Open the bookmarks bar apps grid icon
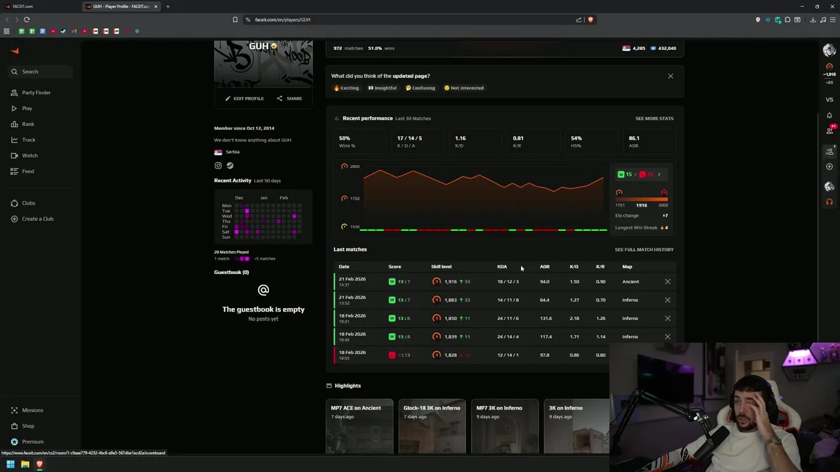Viewport: 840px width, 472px height. click(x=7, y=31)
